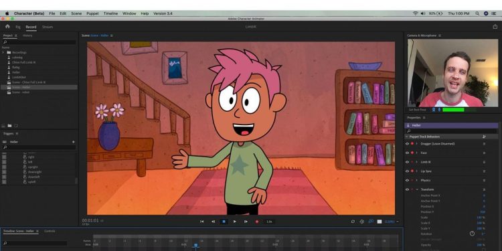Toggle visibility of Dragger behavior
The height and width of the screenshot is (251, 502).
coord(407,144)
